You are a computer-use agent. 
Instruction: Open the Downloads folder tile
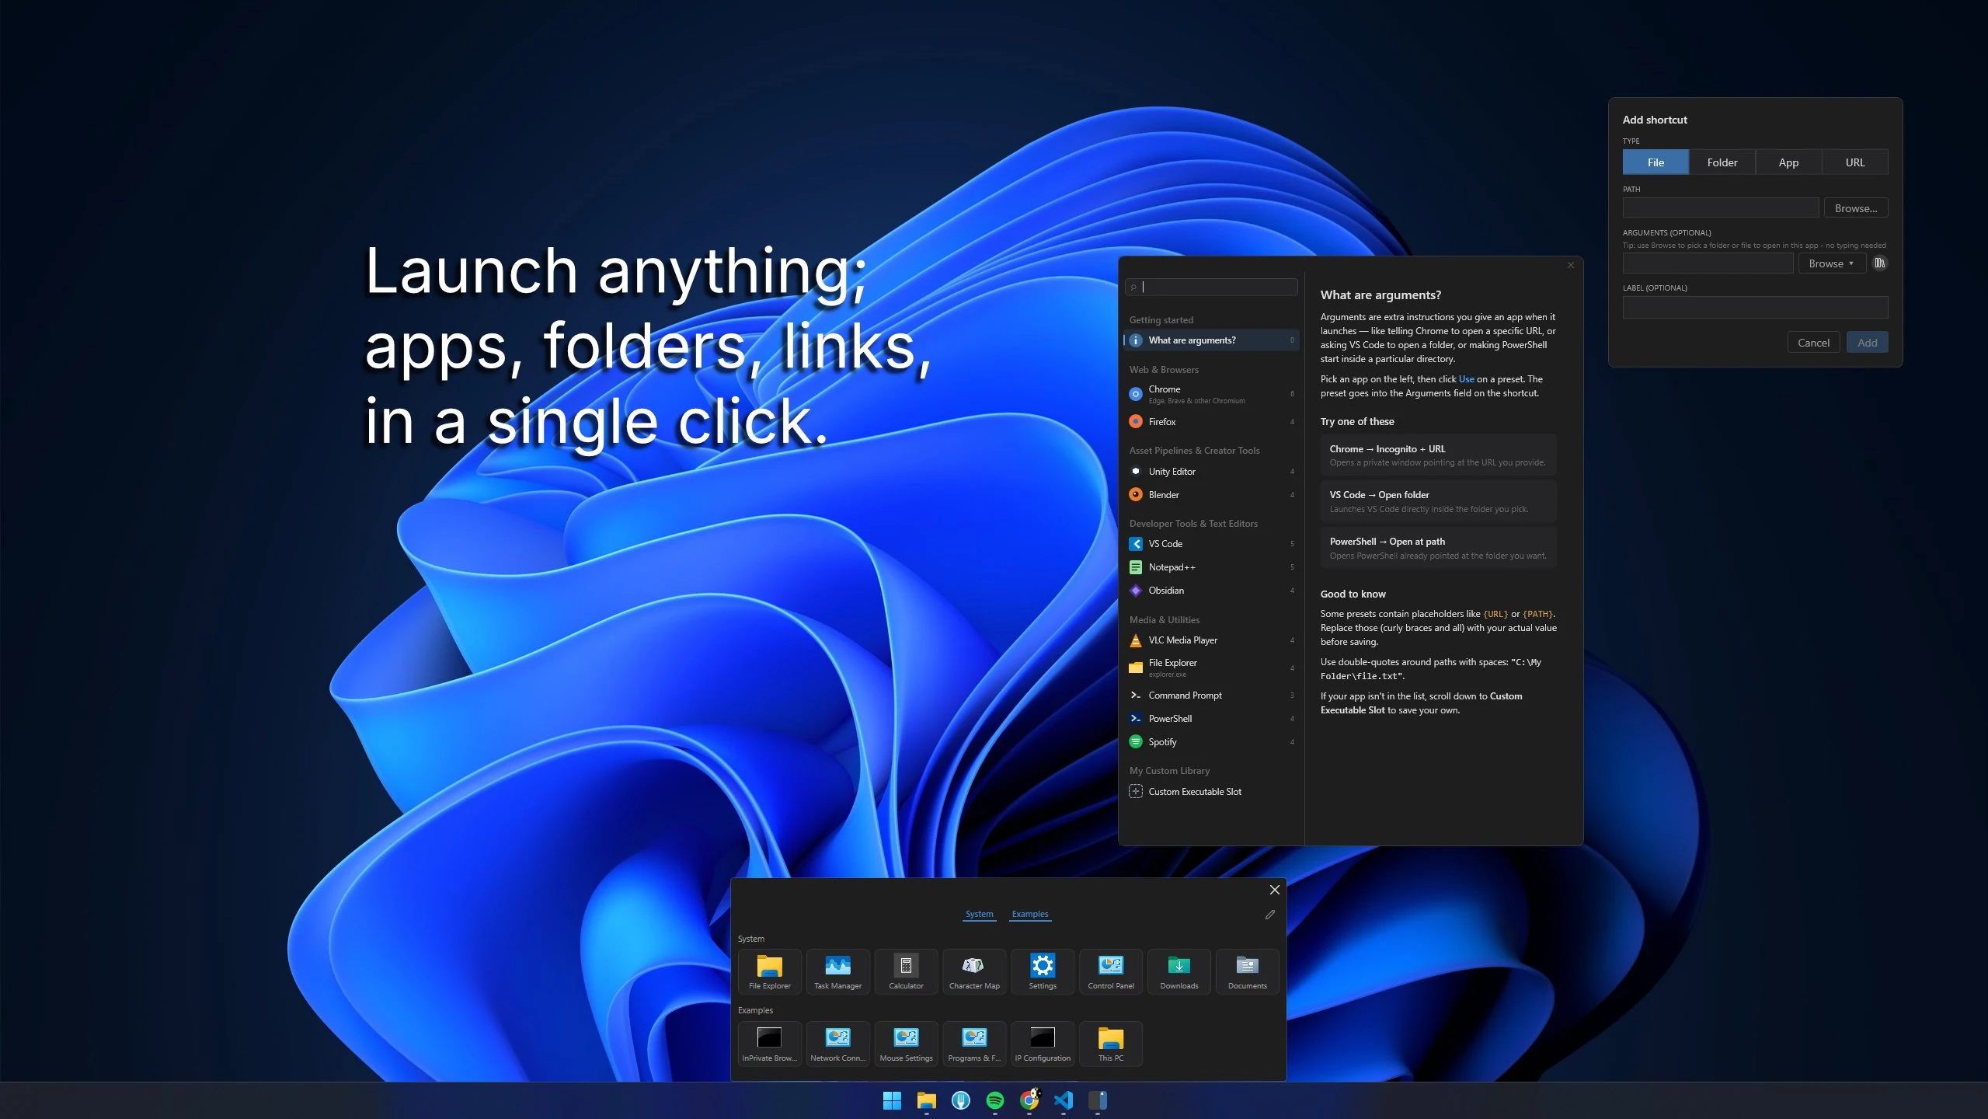(1179, 971)
